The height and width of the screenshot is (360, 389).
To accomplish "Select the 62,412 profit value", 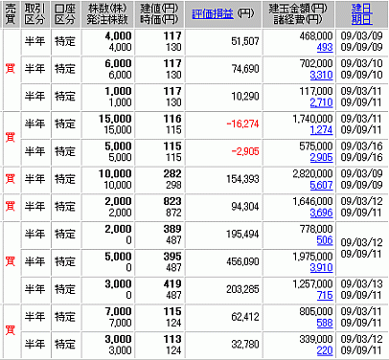I will (245, 317).
